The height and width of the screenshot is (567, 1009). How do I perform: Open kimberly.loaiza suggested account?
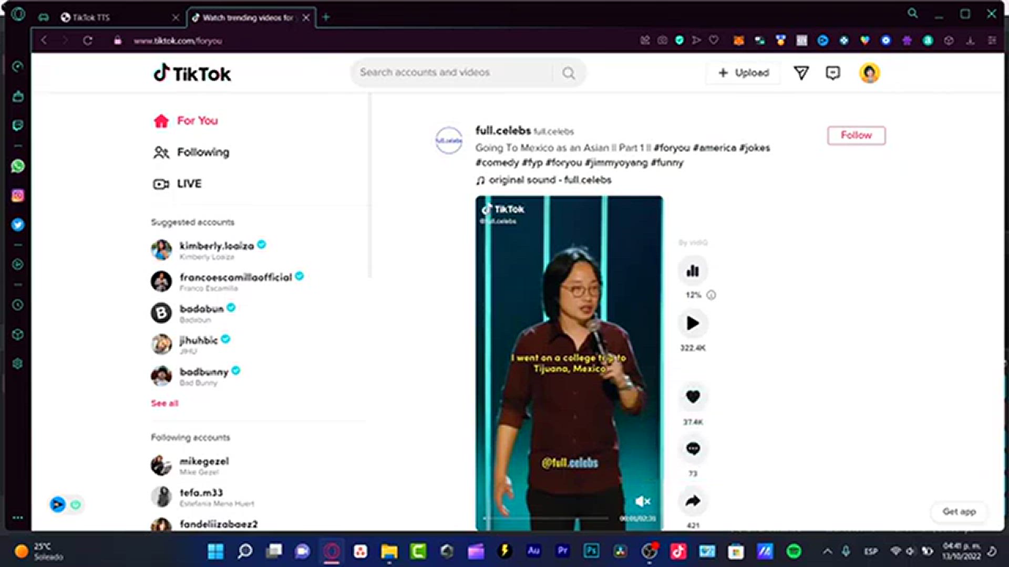pyautogui.click(x=208, y=250)
